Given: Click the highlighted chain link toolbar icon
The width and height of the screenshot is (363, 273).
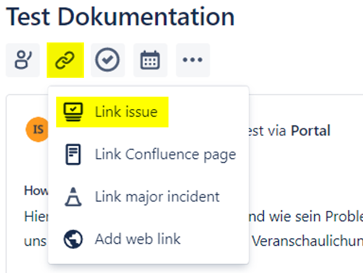Looking at the screenshot, I should [x=65, y=60].
